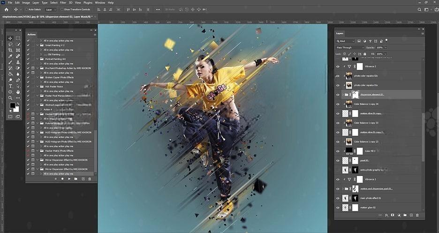Enable the Auto-Select checkbox
This screenshot has width=439, height=233.
coord(26,9)
